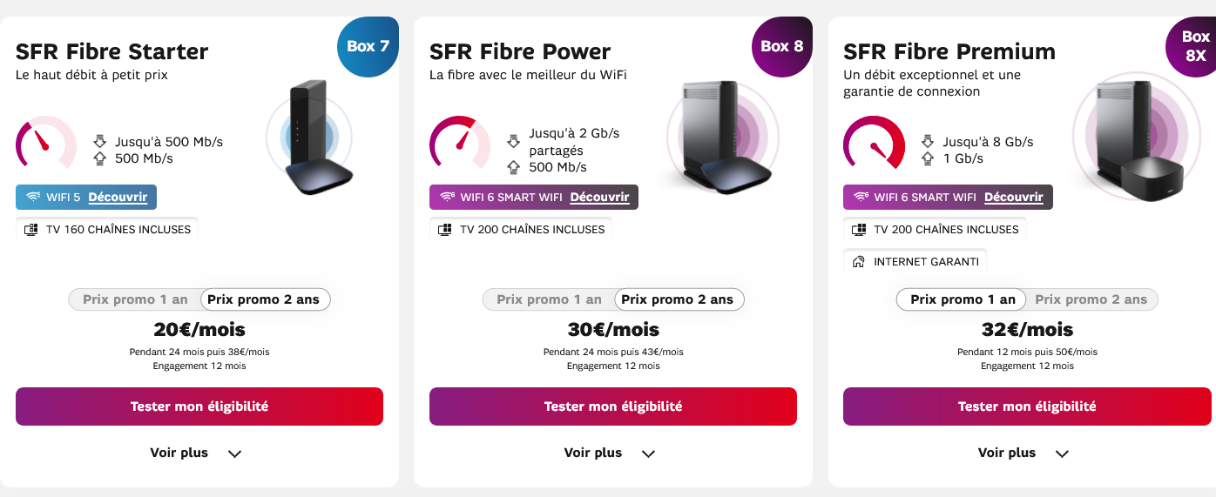Click the speedometer icon in Fibre Starter card
The width and height of the screenshot is (1216, 497).
45,142
